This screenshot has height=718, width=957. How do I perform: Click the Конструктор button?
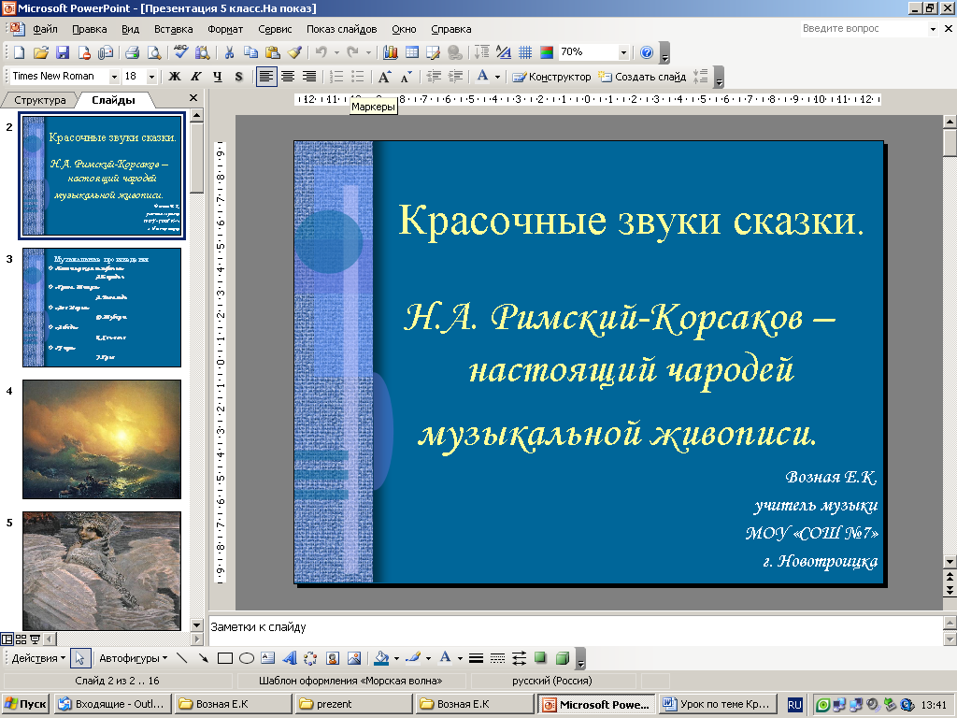[x=552, y=77]
